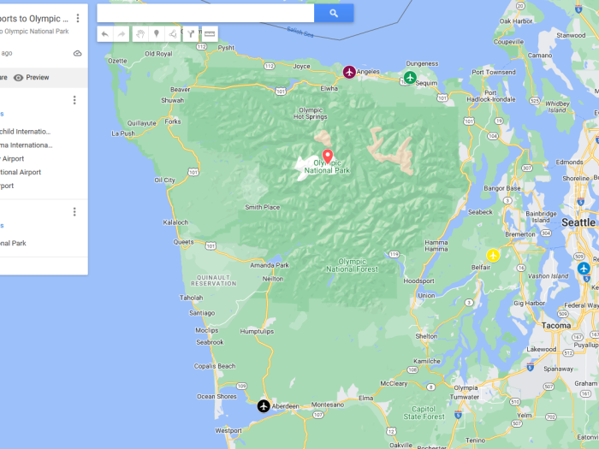The width and height of the screenshot is (599, 449).
Task: Click the blue airport marker south of Seattle
Action: 584,268
